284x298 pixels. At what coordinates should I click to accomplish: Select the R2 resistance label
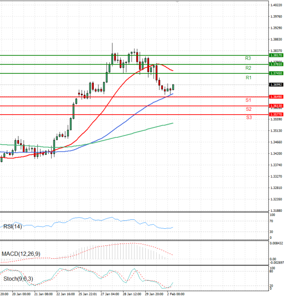(x=248, y=68)
